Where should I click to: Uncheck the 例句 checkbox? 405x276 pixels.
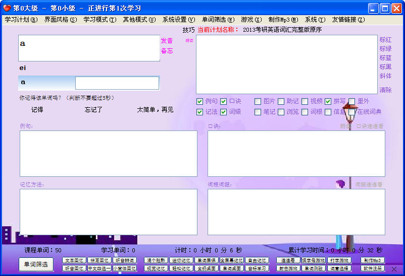(x=200, y=101)
